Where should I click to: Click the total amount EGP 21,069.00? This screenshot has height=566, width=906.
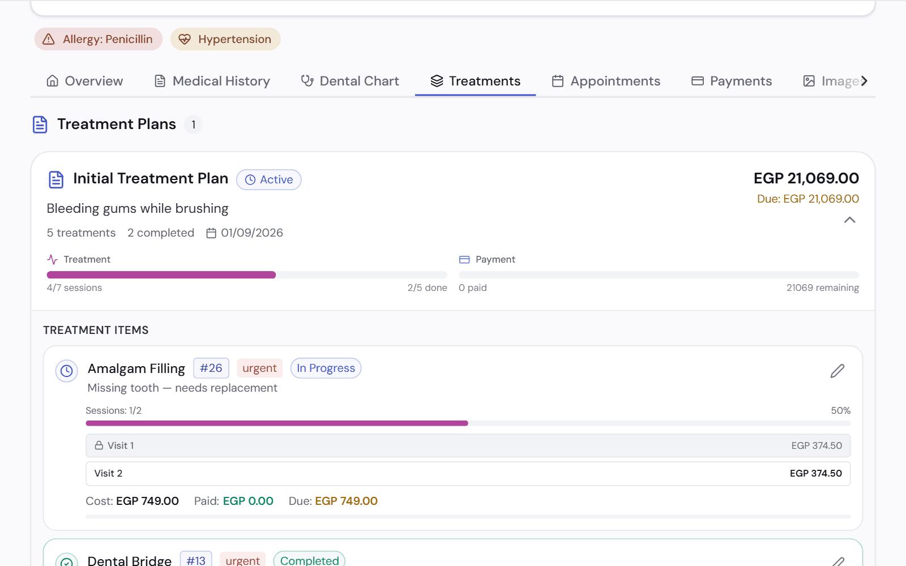coord(806,178)
